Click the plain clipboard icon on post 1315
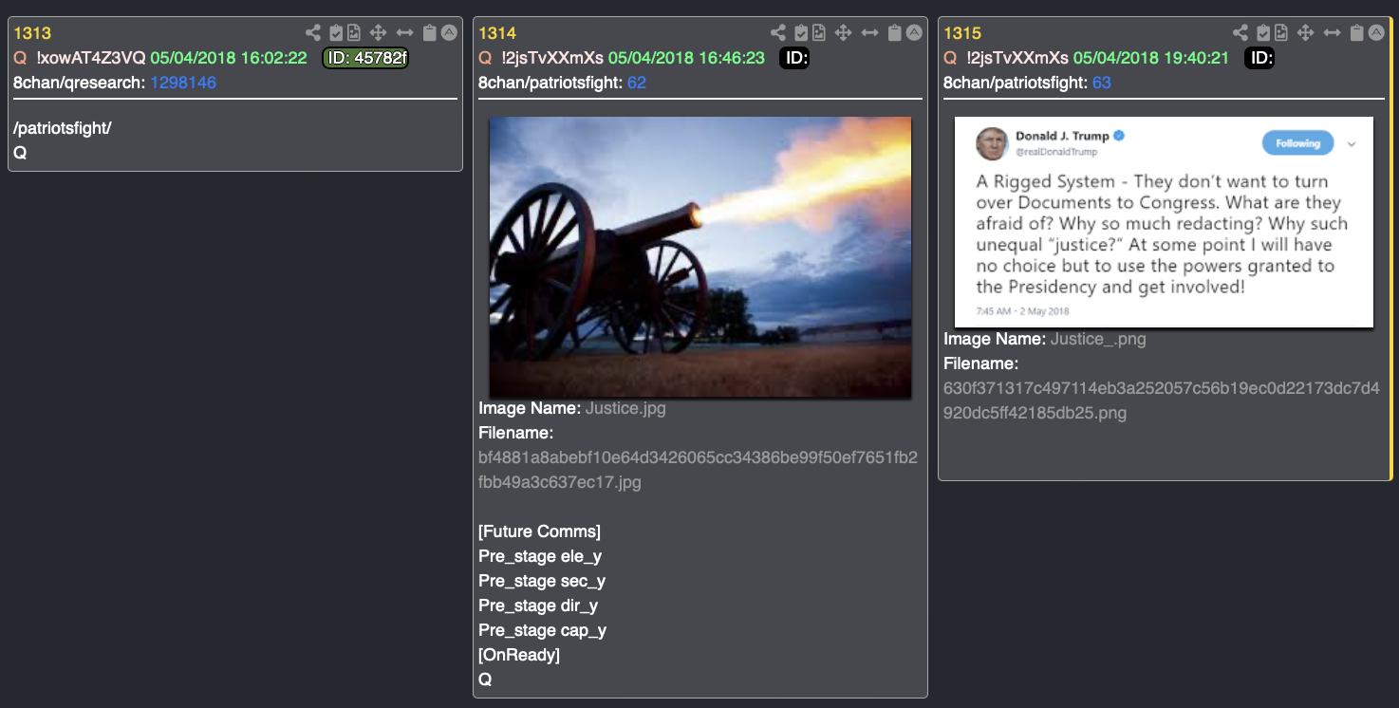Viewport: 1399px width, 708px height. (x=1357, y=33)
